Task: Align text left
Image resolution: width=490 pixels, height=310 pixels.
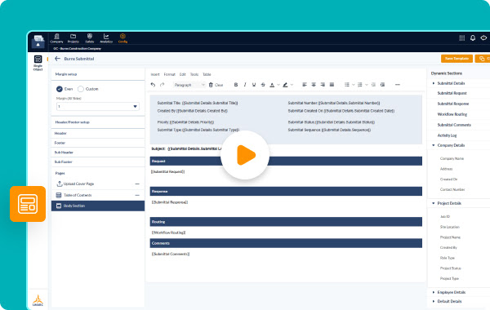Action: coord(305,85)
